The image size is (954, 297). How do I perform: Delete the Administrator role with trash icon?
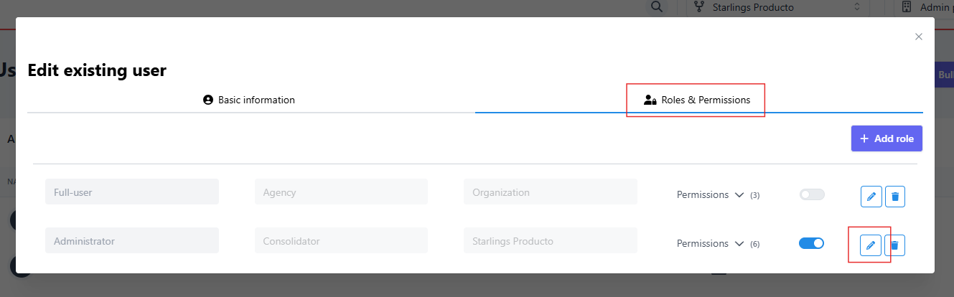[x=894, y=246]
